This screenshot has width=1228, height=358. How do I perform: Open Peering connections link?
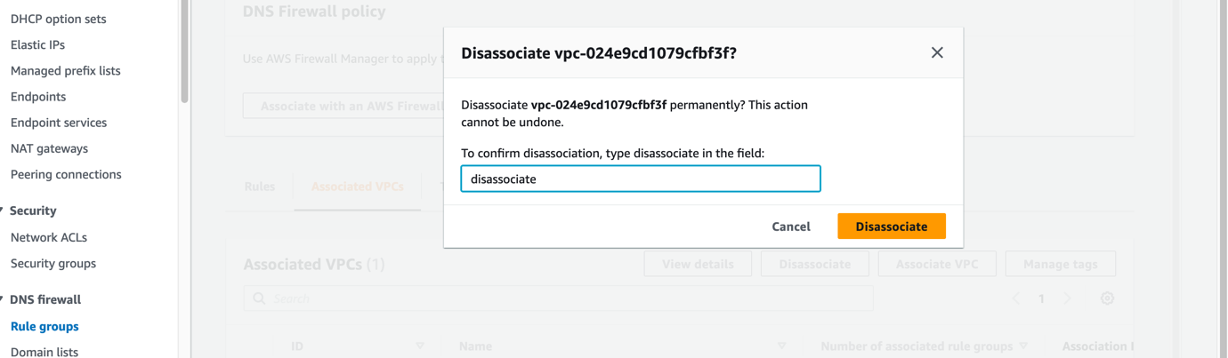click(66, 174)
